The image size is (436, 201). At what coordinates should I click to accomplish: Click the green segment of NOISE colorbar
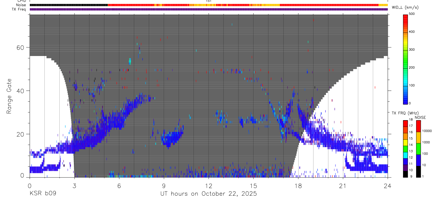click(418, 149)
